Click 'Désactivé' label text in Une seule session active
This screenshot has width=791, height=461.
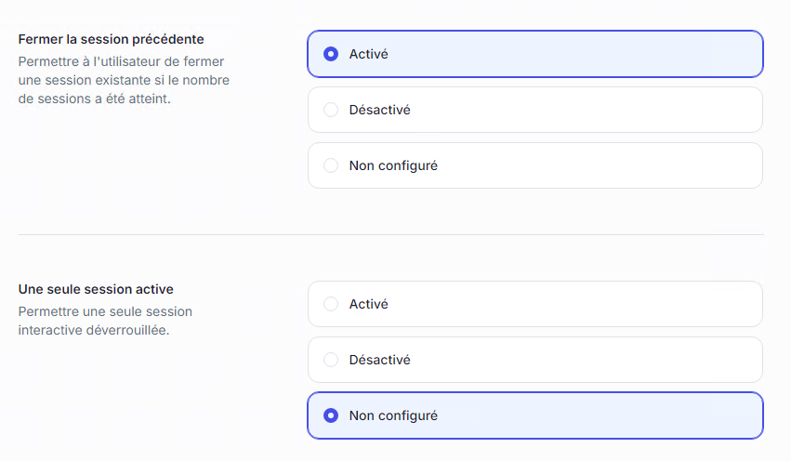[379, 360]
